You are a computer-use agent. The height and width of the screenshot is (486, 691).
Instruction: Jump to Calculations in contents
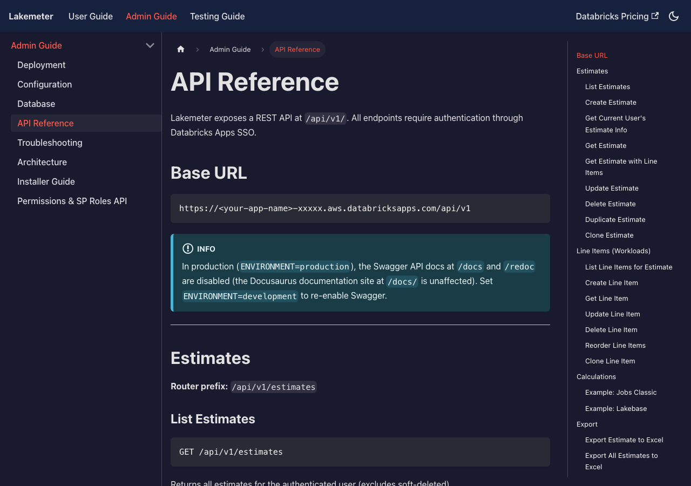pos(596,376)
